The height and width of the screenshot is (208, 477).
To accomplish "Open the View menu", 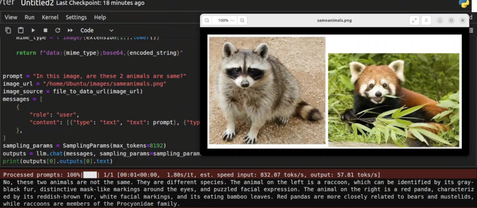I will coord(11,17).
